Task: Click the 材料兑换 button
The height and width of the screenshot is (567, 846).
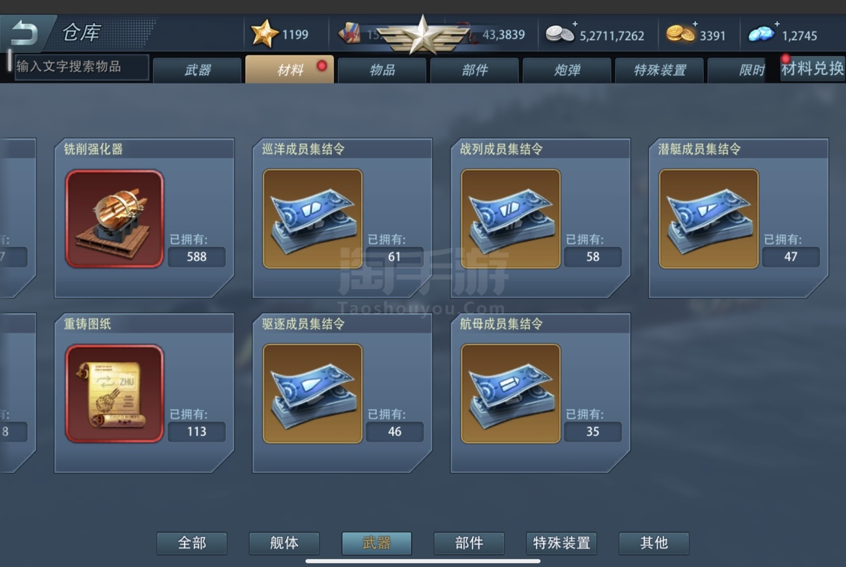Action: (x=812, y=68)
